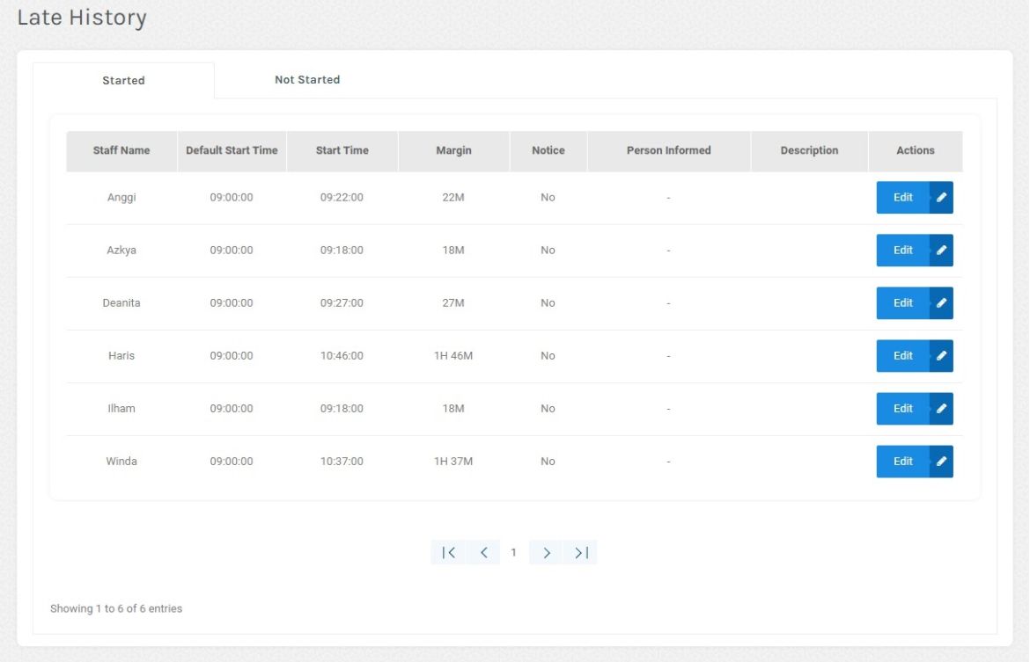Go to the next page arrow
This screenshot has height=662, width=1030.
point(547,553)
